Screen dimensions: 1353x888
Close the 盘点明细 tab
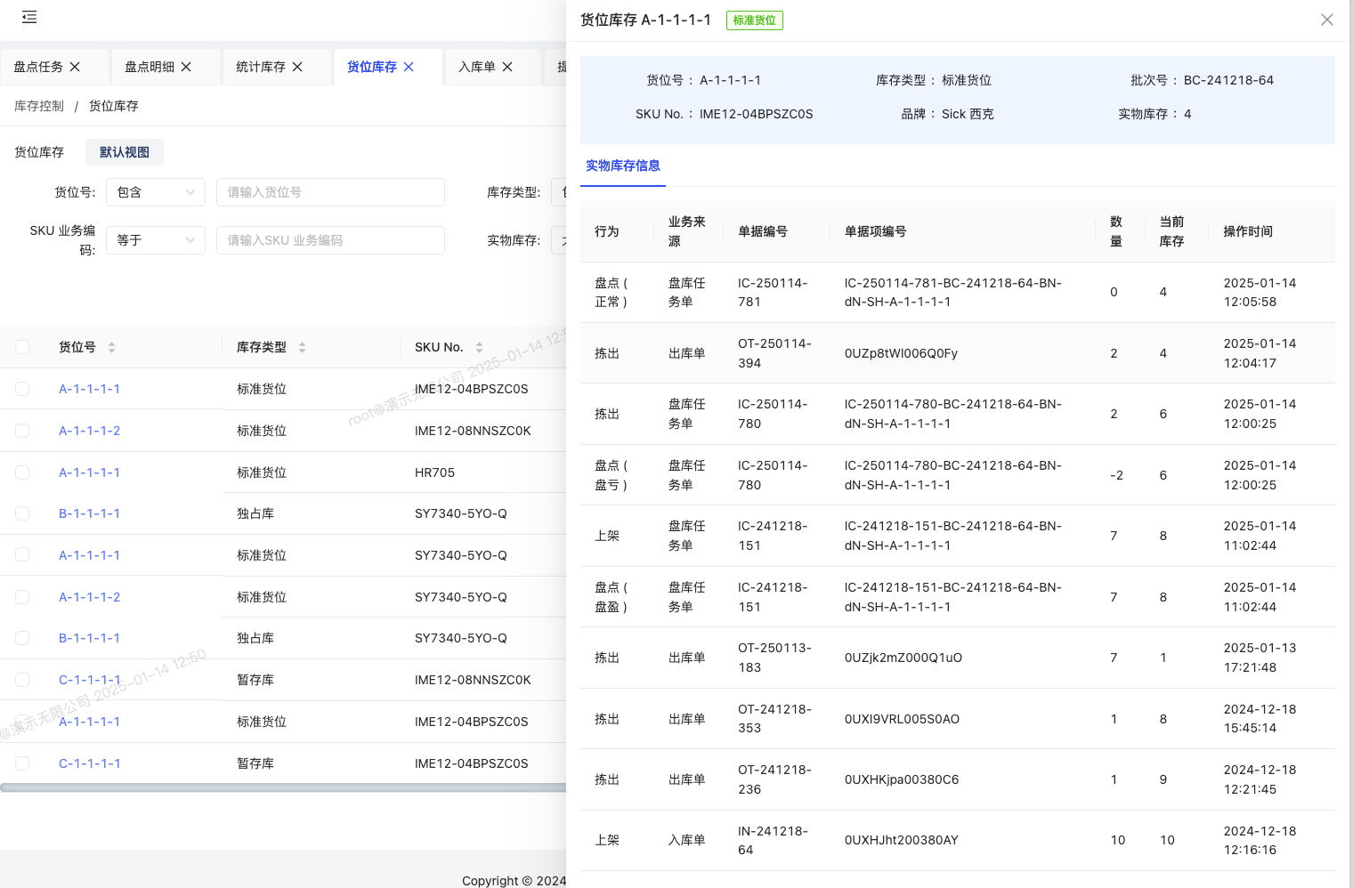pyautogui.click(x=186, y=67)
